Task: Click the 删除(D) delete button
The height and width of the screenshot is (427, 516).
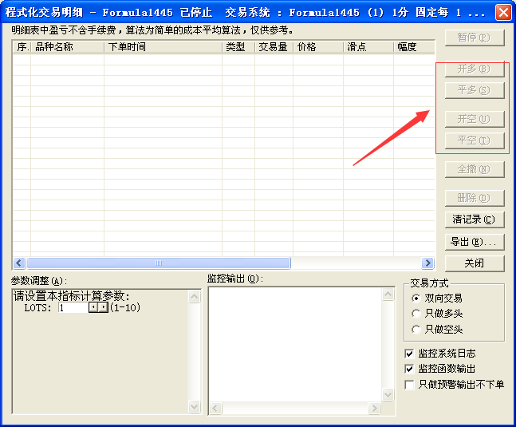Action: point(475,198)
